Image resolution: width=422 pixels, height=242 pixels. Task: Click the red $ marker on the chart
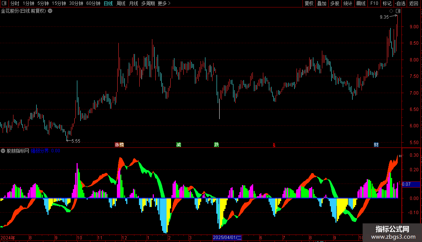coord(274,145)
